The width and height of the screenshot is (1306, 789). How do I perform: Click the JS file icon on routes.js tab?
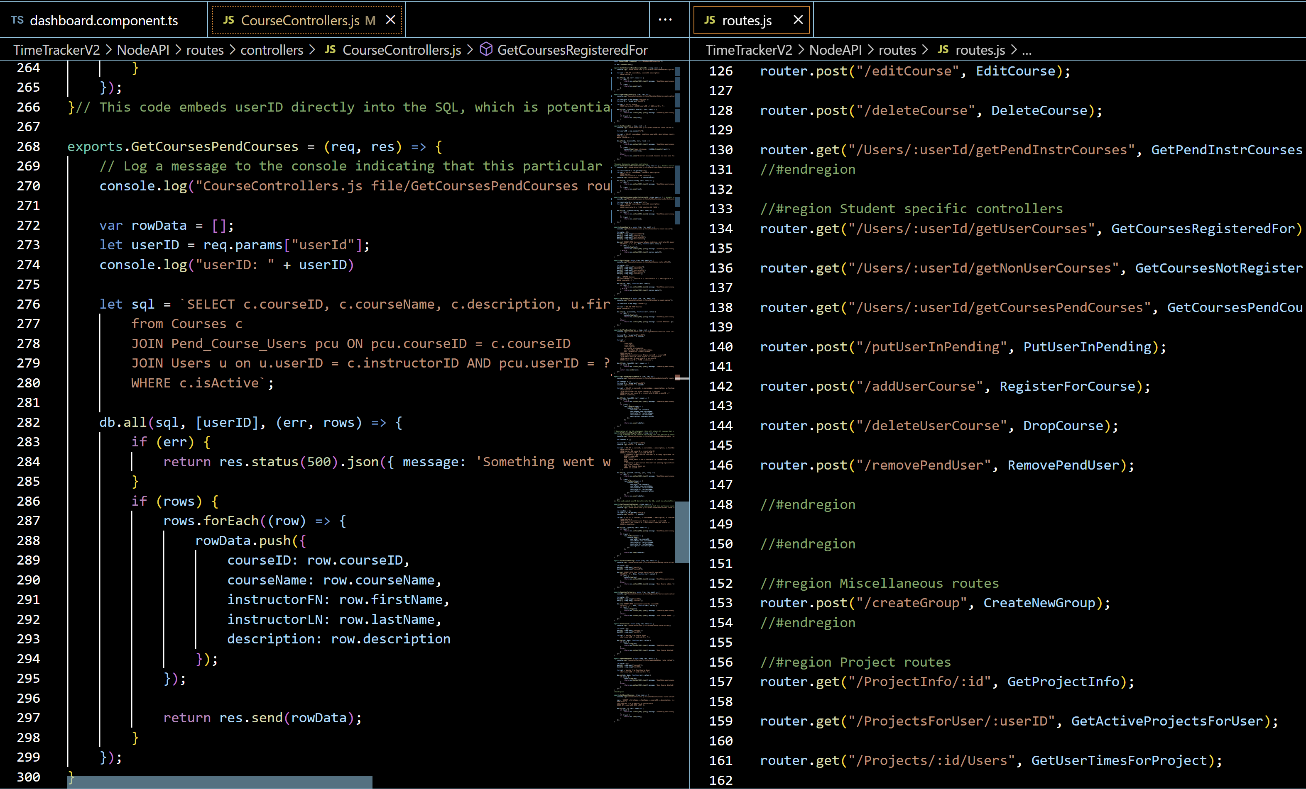(710, 20)
